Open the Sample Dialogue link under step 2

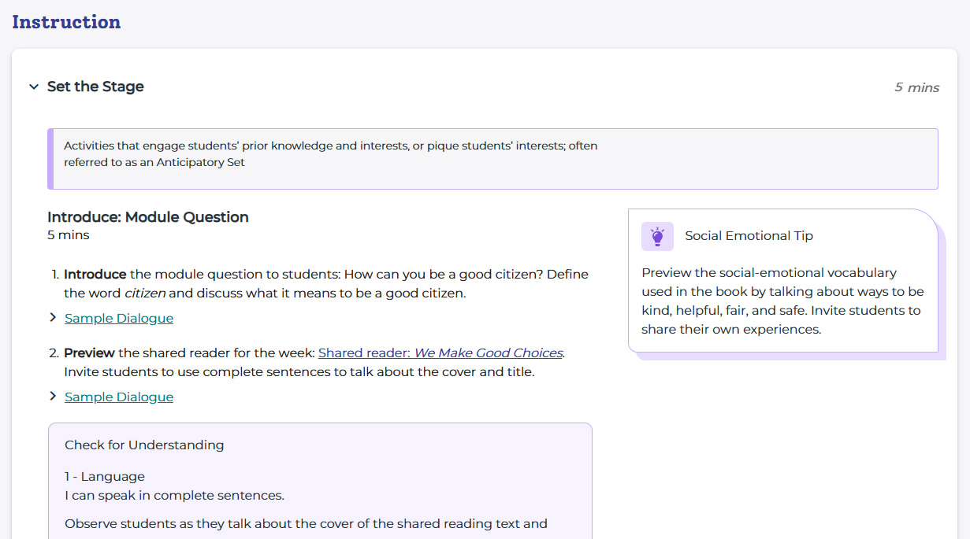click(x=119, y=397)
